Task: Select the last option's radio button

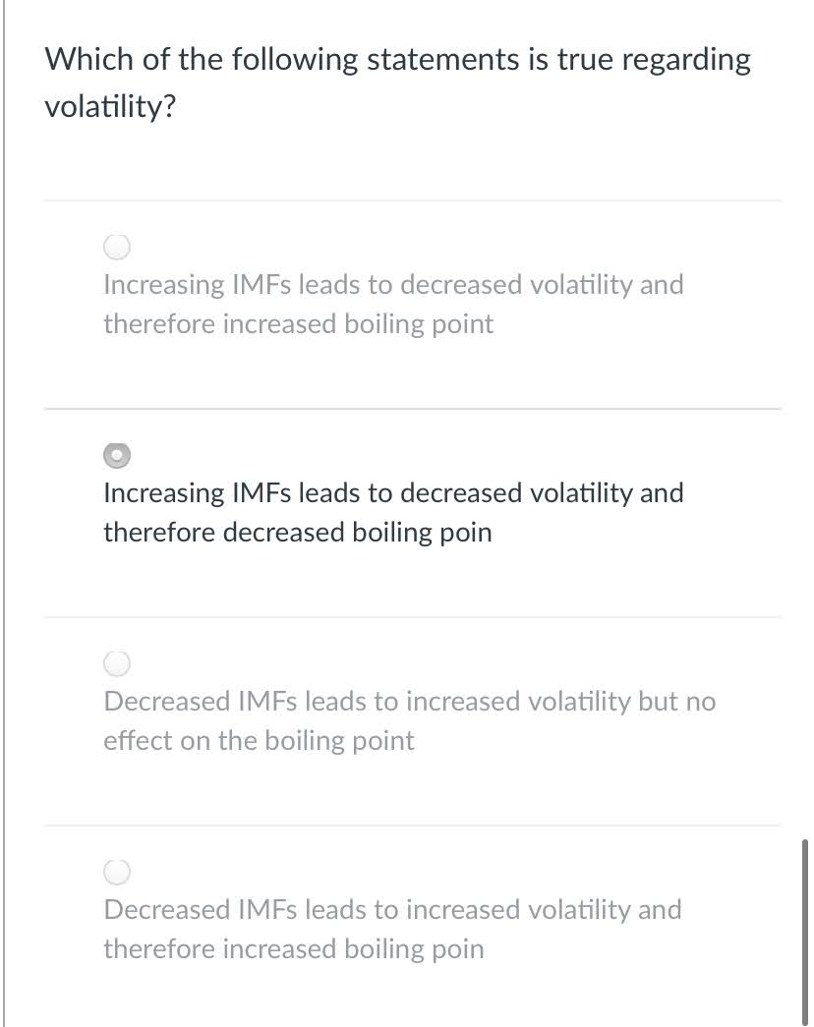Action: (x=117, y=872)
